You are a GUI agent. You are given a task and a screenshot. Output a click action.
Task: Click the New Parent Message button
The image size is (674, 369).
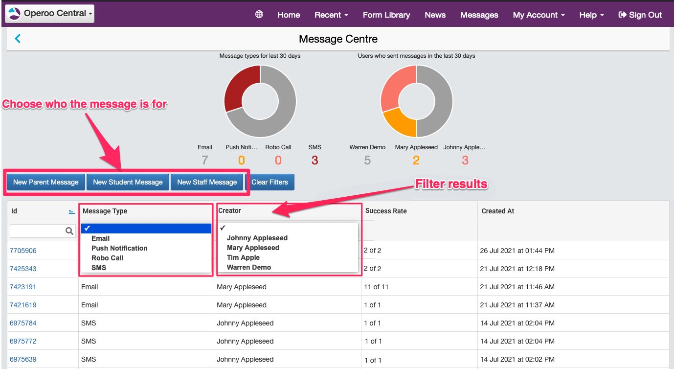tap(46, 182)
